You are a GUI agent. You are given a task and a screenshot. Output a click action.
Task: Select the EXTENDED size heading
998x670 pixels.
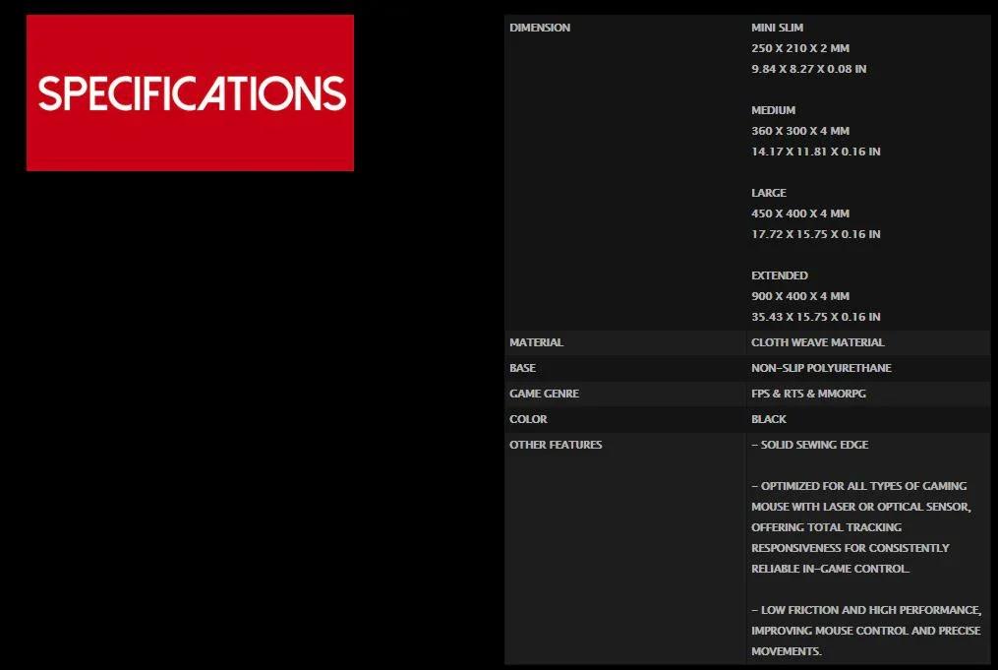[780, 275]
